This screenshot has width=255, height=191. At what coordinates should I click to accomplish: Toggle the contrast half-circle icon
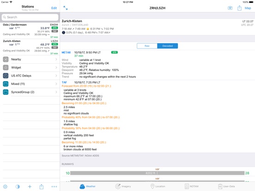pyautogui.click(x=18, y=186)
